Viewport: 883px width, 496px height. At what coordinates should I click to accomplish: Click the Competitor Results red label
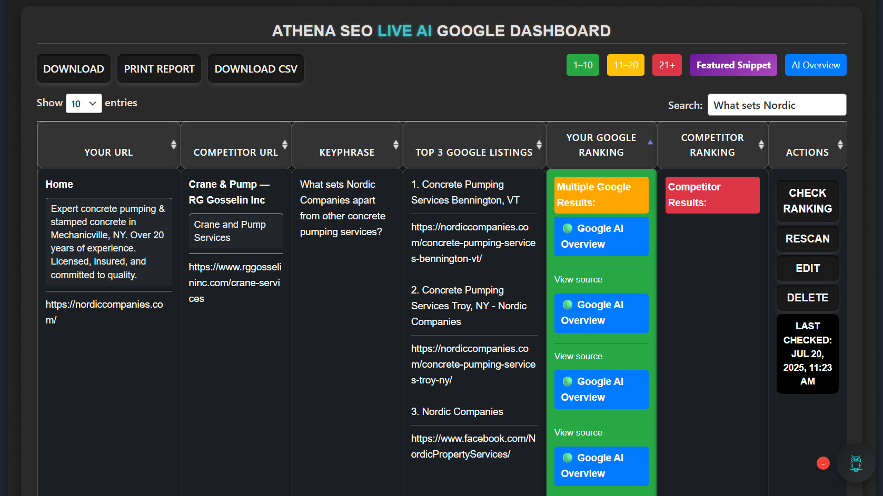712,195
